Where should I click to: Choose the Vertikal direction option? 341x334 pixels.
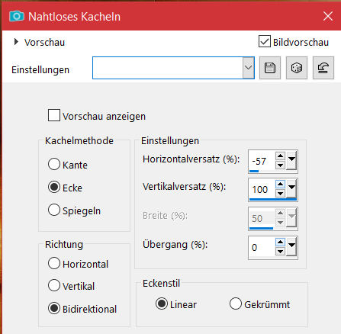tap(54, 285)
